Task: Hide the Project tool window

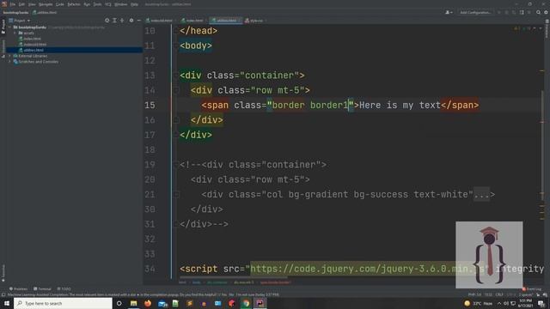Action: pos(139,21)
